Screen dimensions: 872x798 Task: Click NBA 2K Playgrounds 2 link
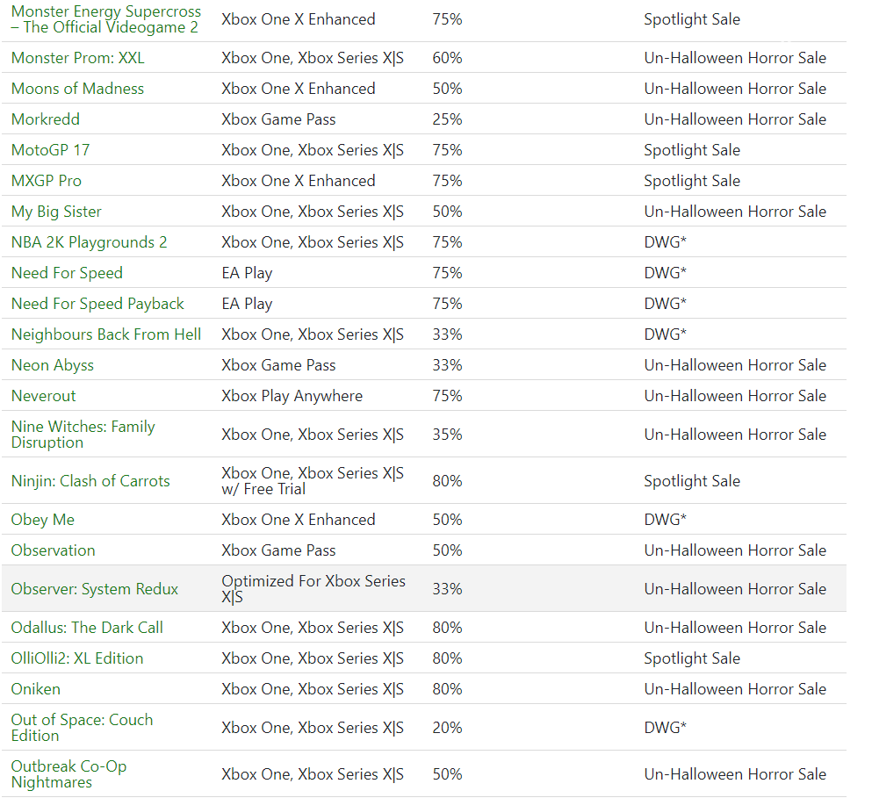coord(89,242)
